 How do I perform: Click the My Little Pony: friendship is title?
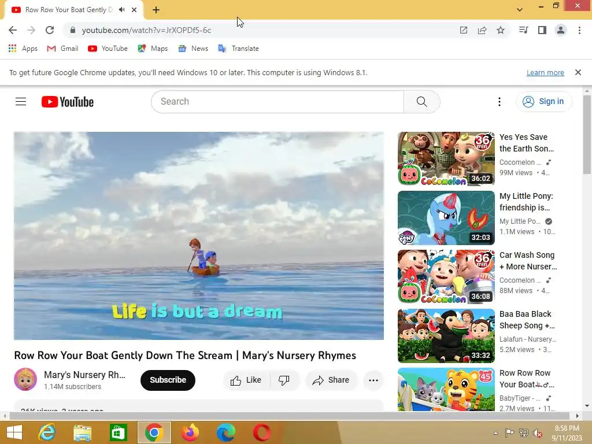tap(526, 202)
